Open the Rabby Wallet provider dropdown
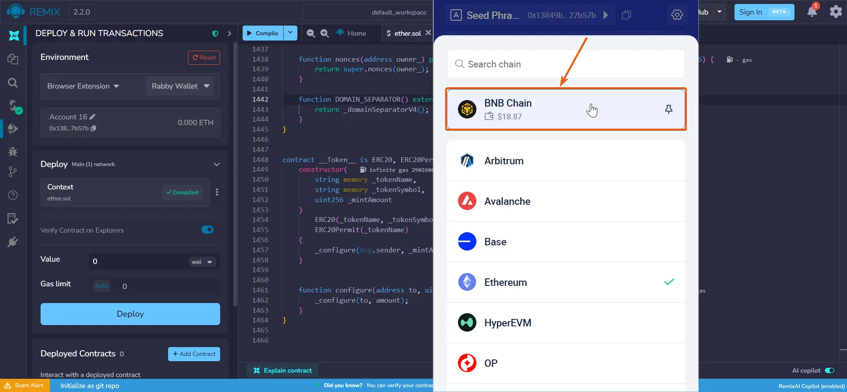 point(180,86)
